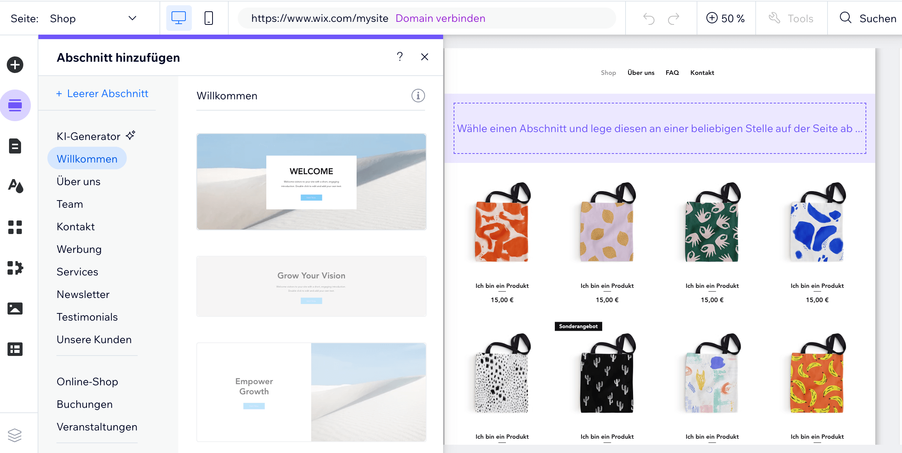Click Über uns in the site navigation
902x453 pixels.
tap(641, 73)
